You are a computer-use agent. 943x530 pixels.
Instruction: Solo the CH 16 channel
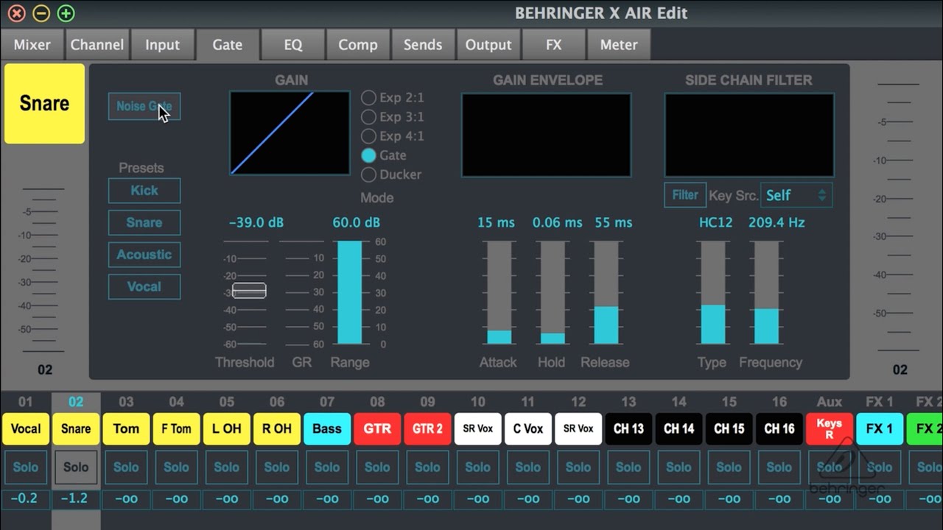pyautogui.click(x=779, y=467)
